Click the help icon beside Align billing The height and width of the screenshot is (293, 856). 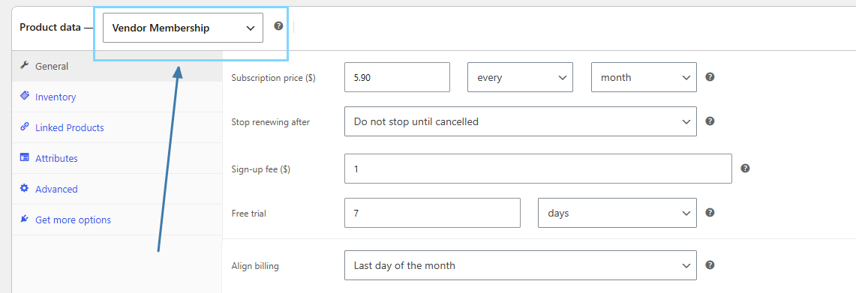tap(710, 265)
